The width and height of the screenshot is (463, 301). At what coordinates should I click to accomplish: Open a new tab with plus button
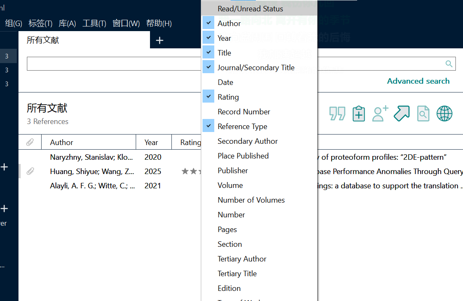160,40
